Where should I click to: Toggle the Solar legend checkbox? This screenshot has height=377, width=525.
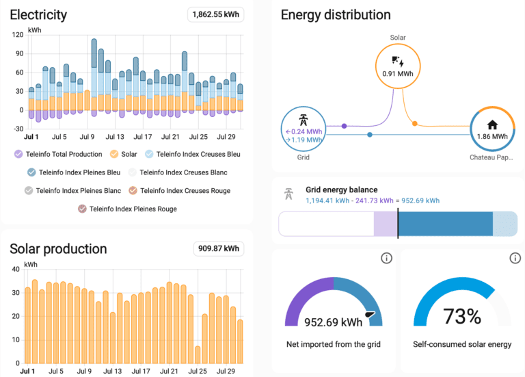(x=114, y=154)
